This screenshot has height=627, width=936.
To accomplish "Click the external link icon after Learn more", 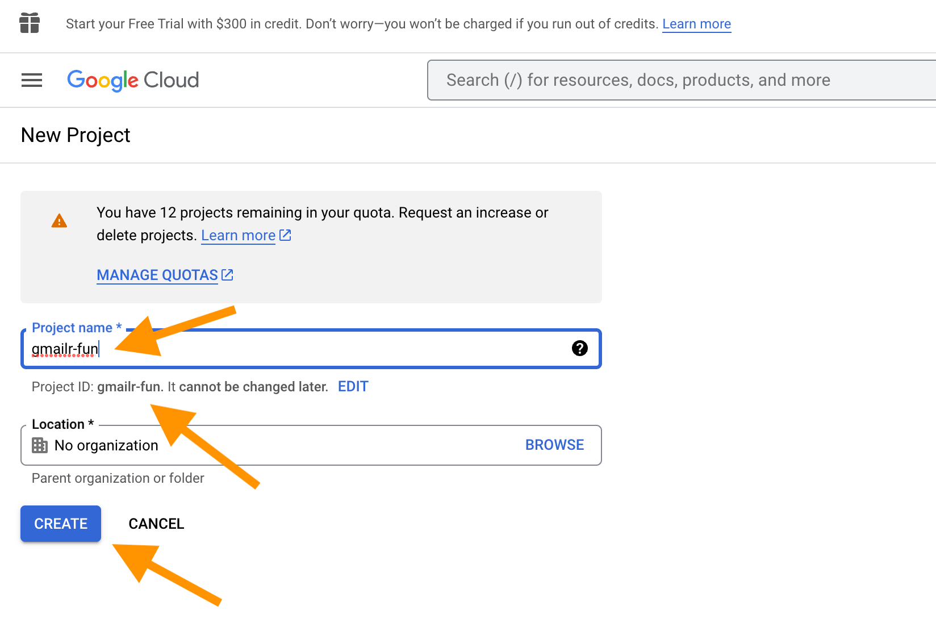I will pyautogui.click(x=285, y=235).
